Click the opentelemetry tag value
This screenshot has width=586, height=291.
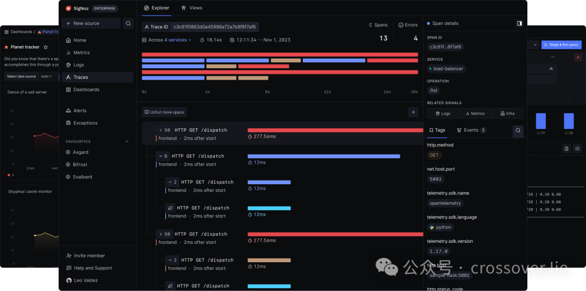(x=445, y=203)
